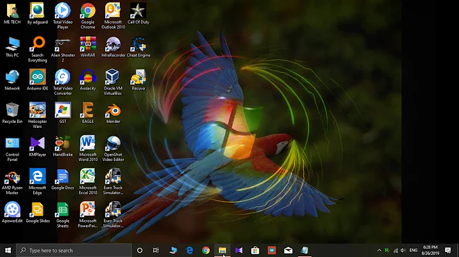This screenshot has width=459, height=257.
Task: Select the This PC desktop icon
Action: 12,46
